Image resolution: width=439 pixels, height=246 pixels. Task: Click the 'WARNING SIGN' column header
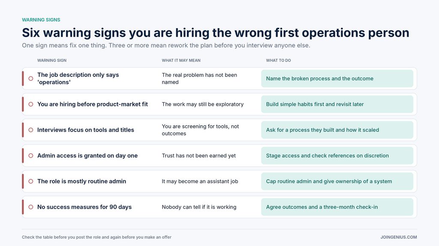(x=52, y=60)
